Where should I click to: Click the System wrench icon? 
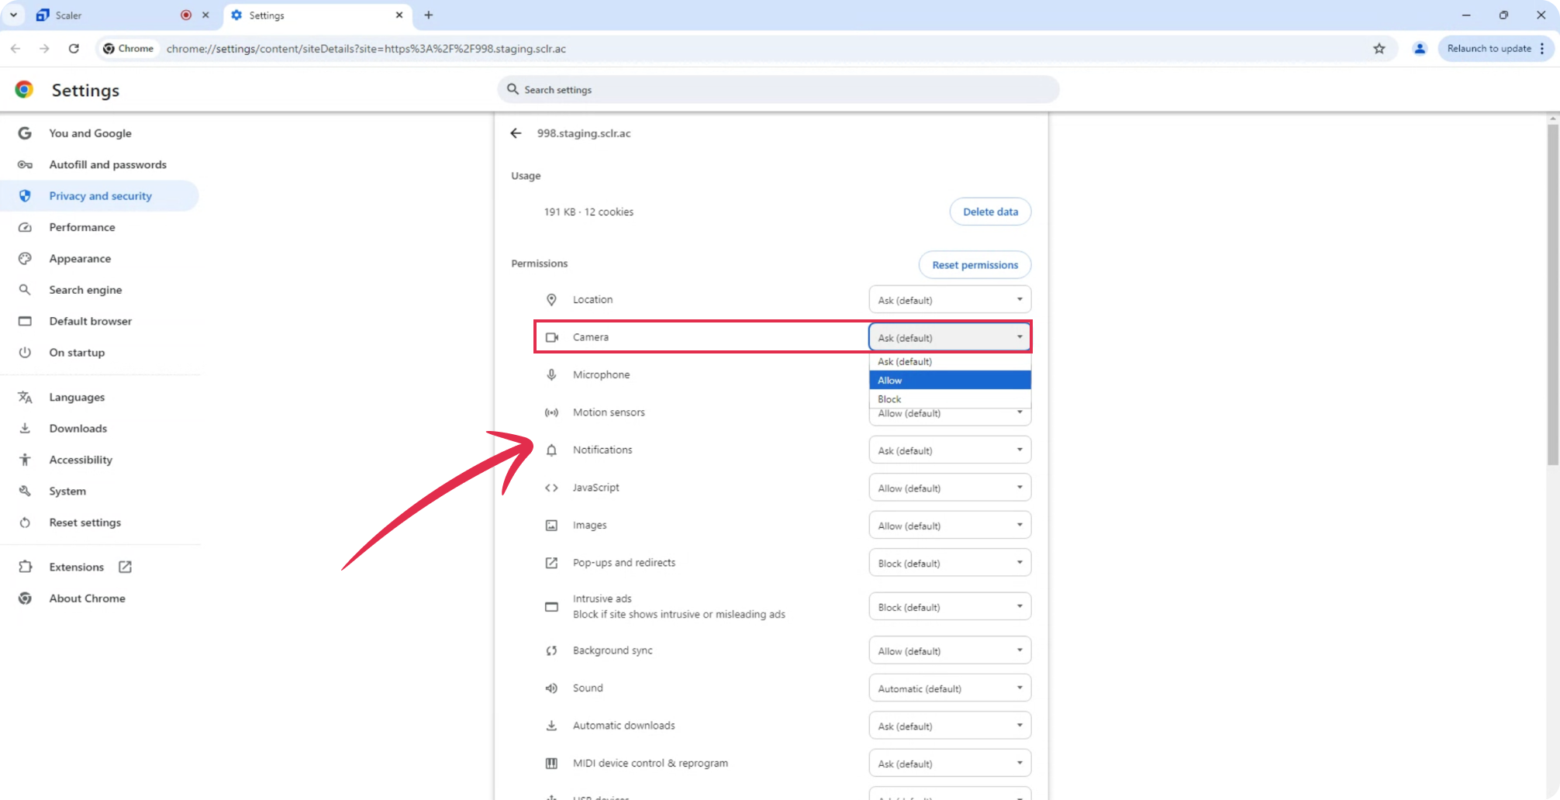pos(25,491)
